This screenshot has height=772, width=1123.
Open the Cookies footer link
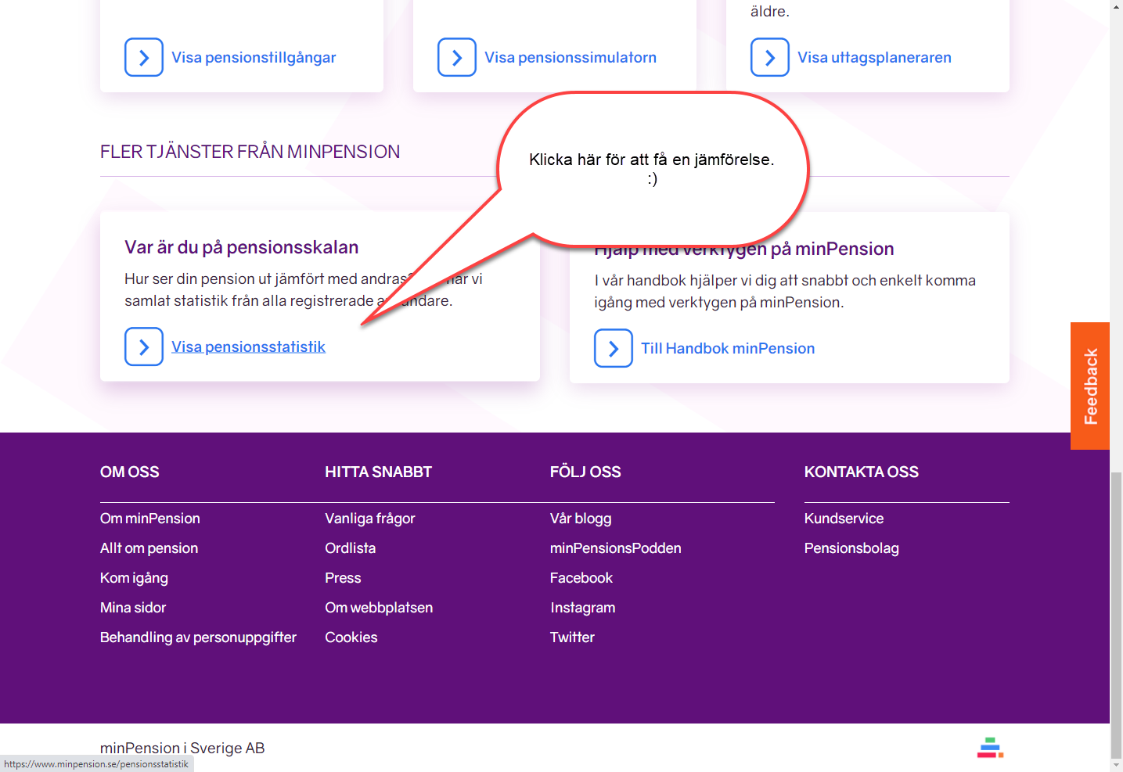tap(351, 637)
